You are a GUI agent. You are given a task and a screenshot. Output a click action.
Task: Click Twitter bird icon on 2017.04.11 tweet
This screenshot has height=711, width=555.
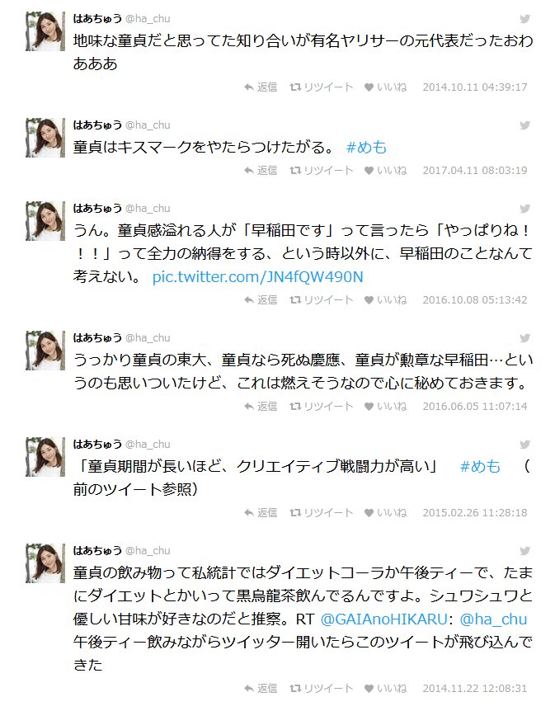point(524,125)
